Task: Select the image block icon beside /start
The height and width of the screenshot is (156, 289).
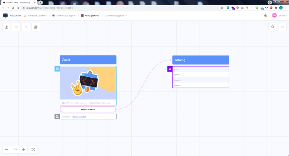Action: [57, 69]
